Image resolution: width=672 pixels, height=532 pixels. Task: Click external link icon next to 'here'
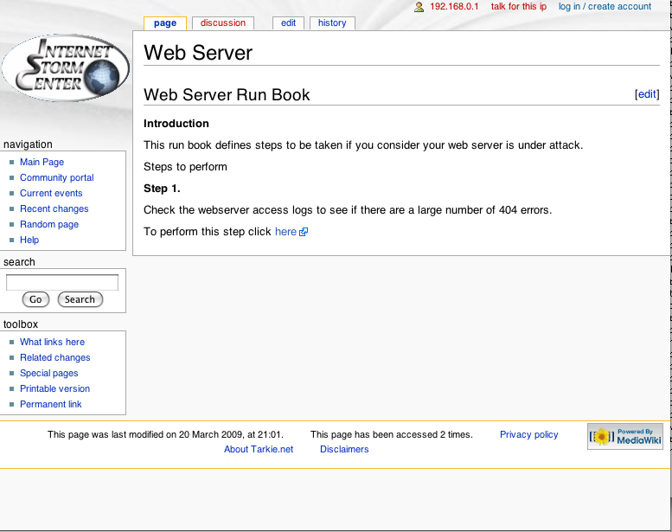click(x=304, y=233)
